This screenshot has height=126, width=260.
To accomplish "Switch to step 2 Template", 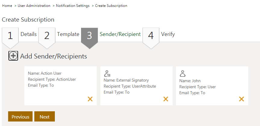I will (x=68, y=34).
